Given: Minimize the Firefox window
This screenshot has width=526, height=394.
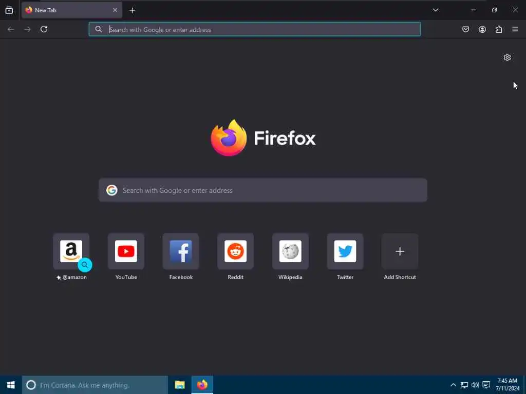Looking at the screenshot, I should click(x=473, y=10).
